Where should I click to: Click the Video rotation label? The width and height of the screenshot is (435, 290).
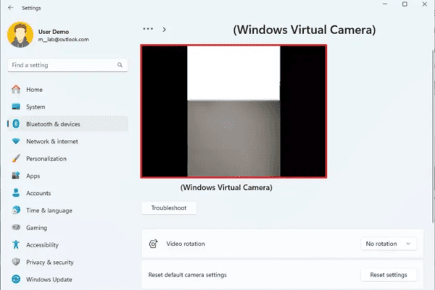tap(186, 244)
